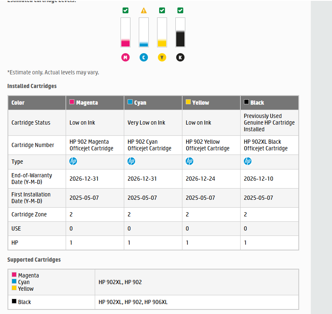
Task: Click 'Low on Ink' in Magenta column
Action: point(82,123)
